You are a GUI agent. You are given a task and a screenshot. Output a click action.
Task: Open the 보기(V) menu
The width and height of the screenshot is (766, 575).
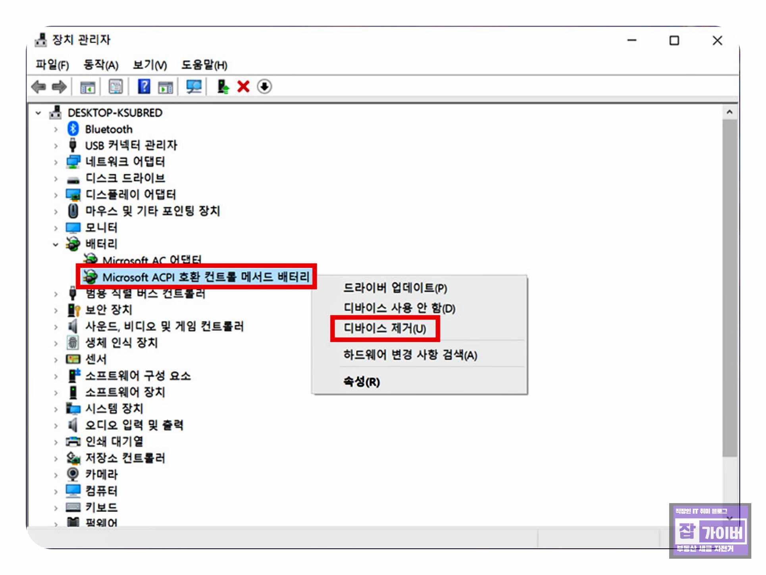(150, 65)
